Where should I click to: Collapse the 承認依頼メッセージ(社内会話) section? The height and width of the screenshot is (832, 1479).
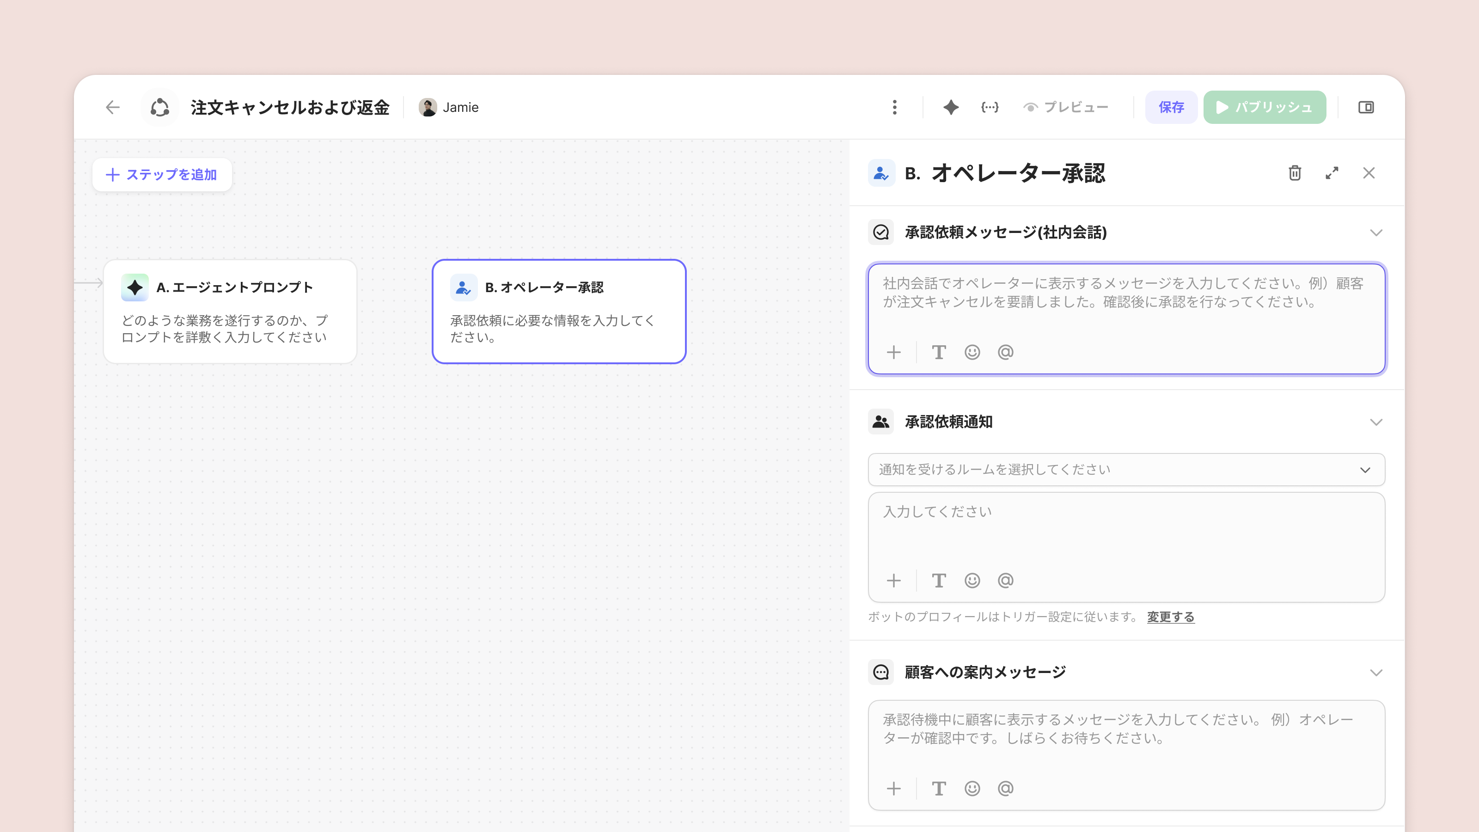[x=1375, y=232]
